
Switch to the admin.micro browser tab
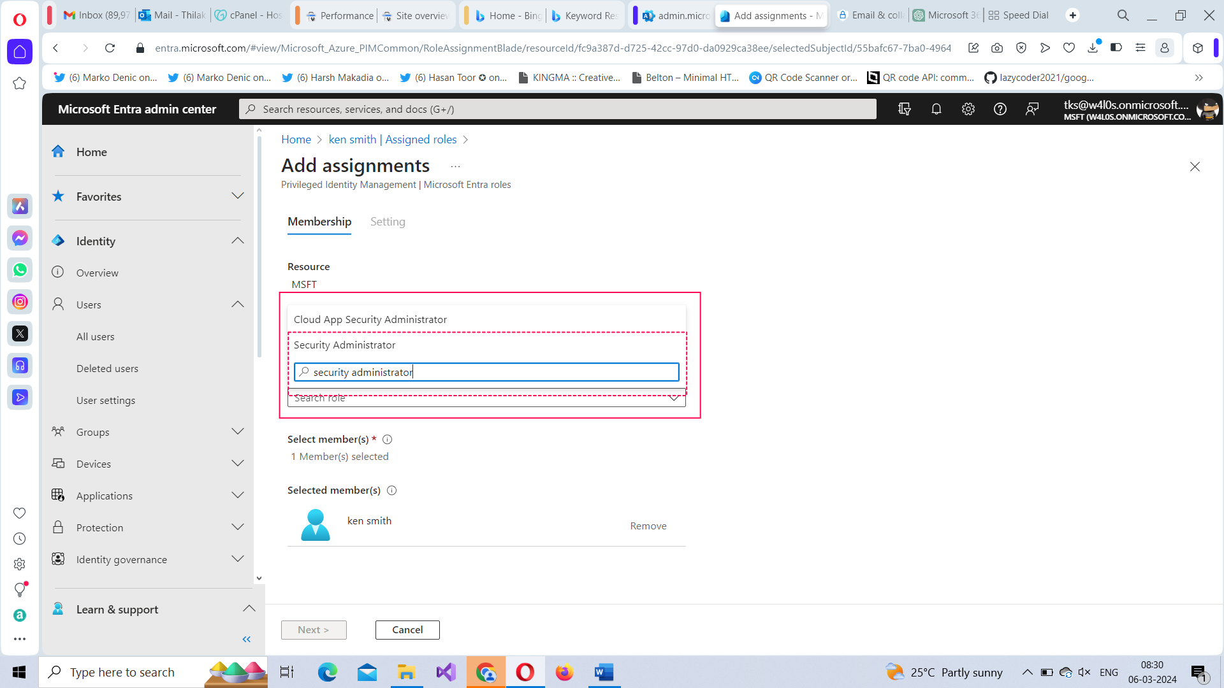[676, 15]
